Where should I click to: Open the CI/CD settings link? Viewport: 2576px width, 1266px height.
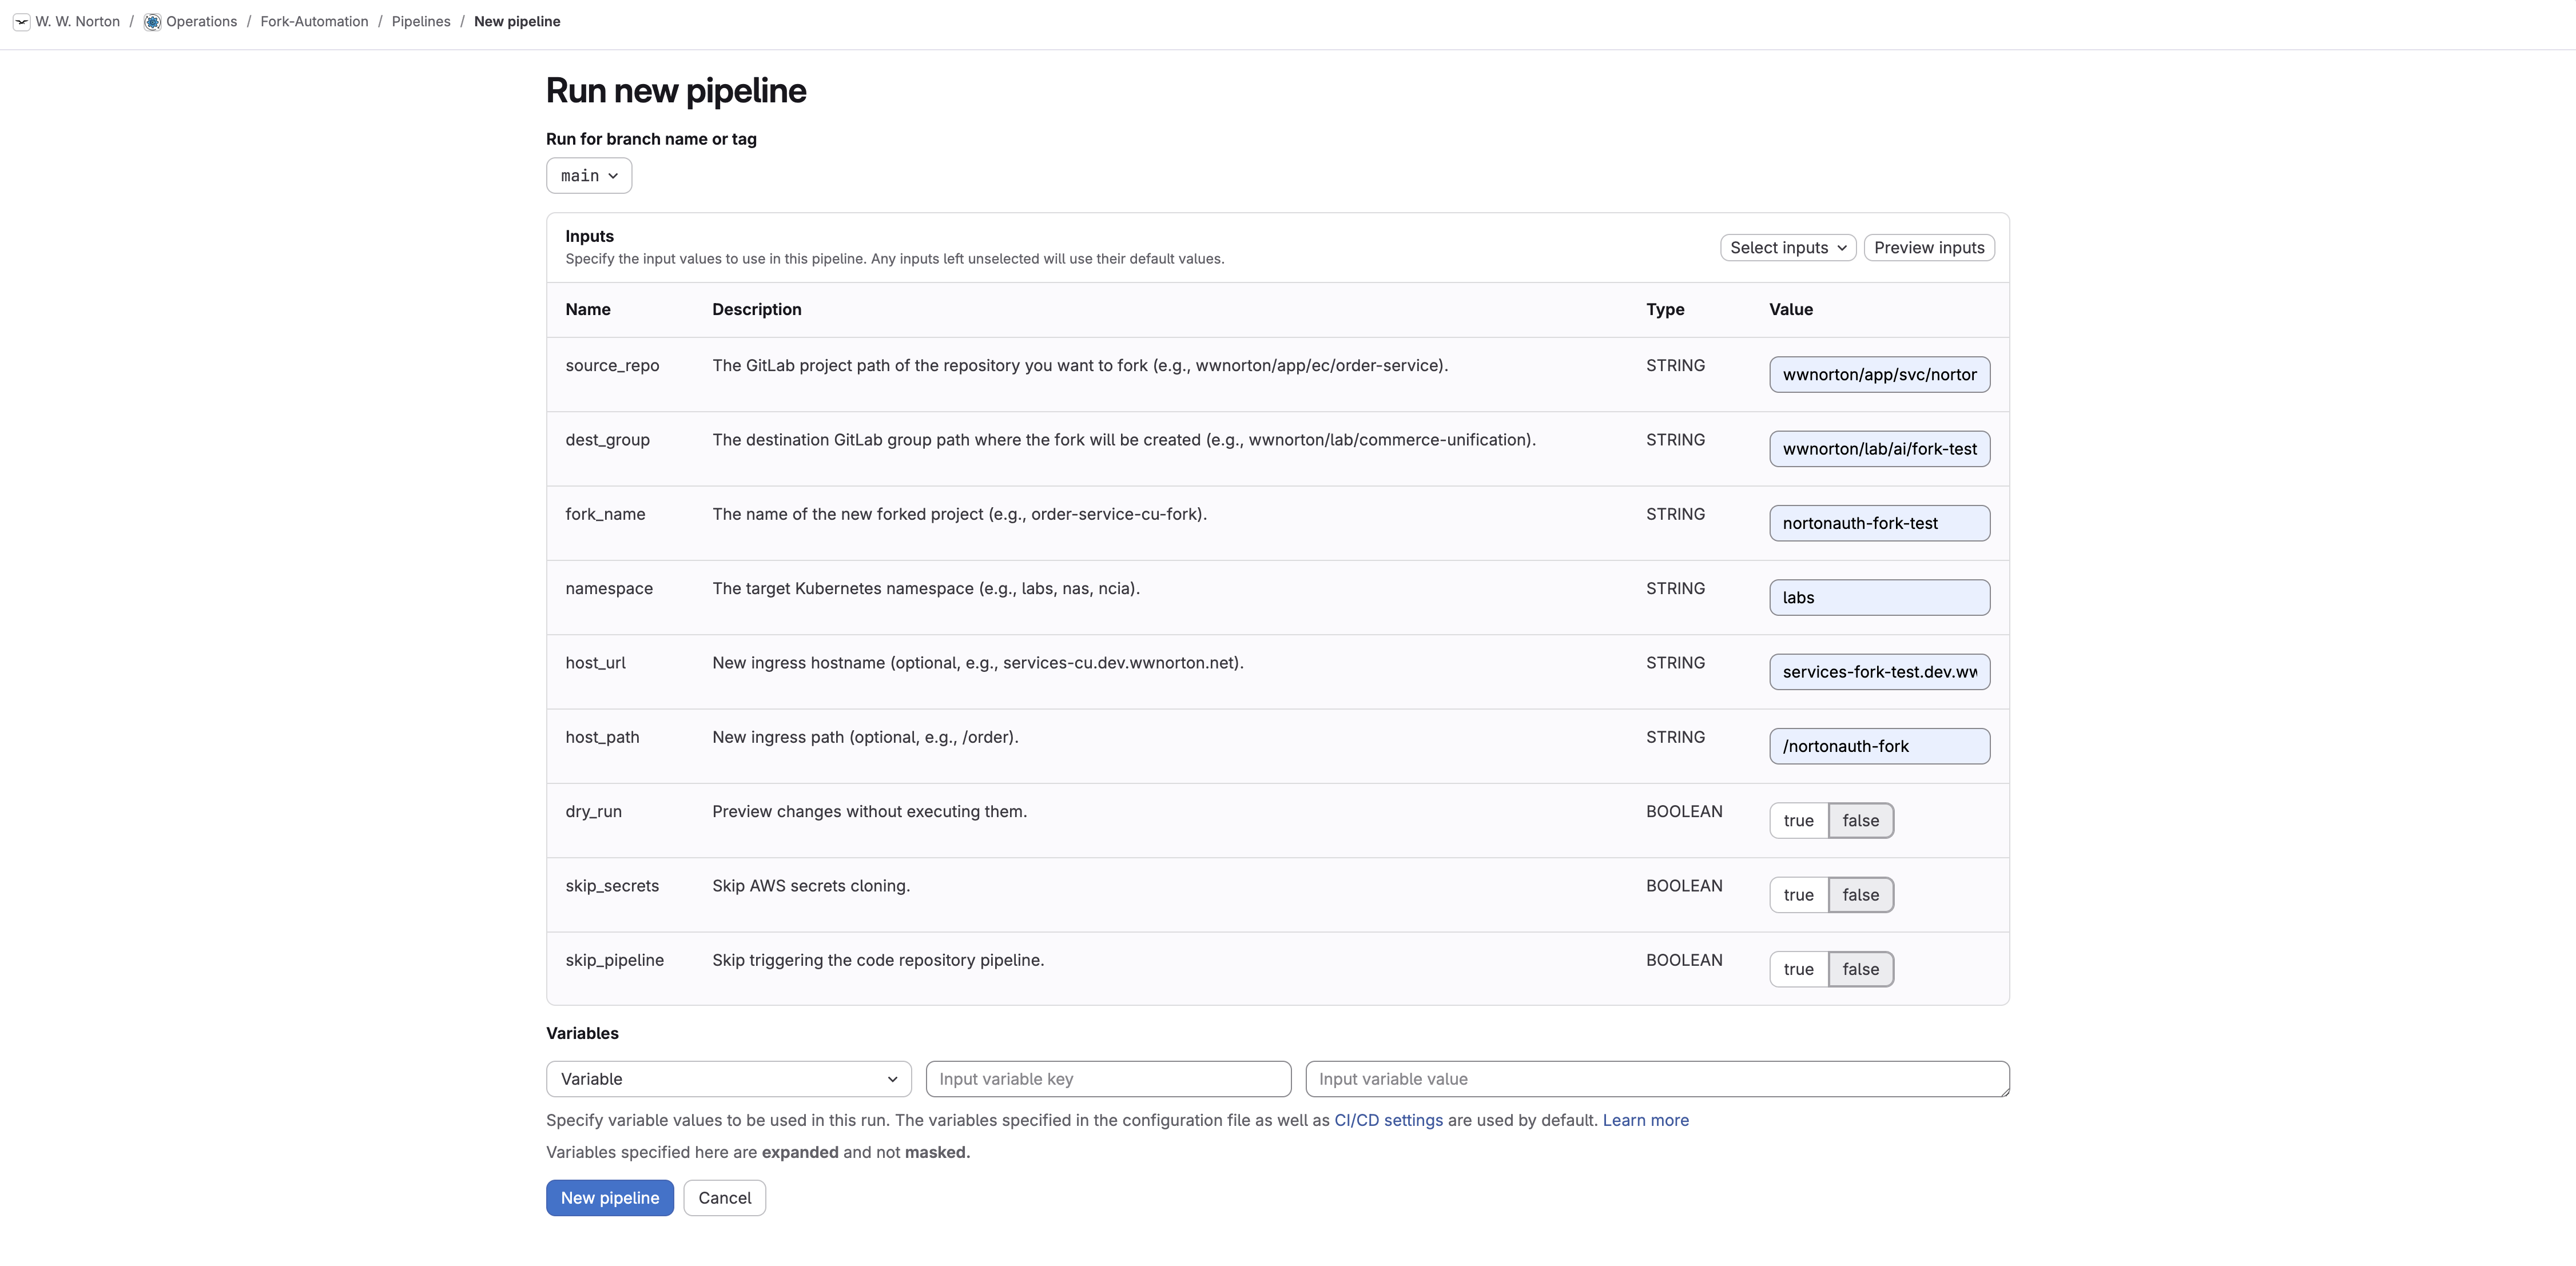[1388, 1121]
